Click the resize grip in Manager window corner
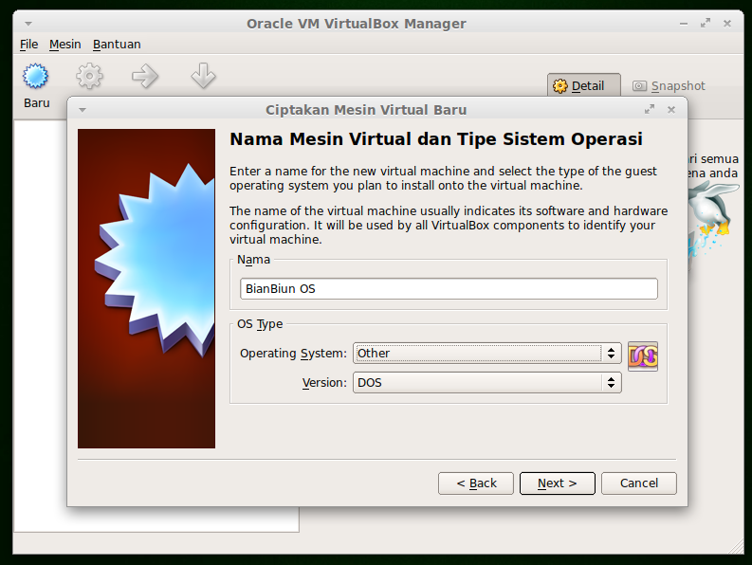This screenshot has width=752, height=565. point(736,547)
